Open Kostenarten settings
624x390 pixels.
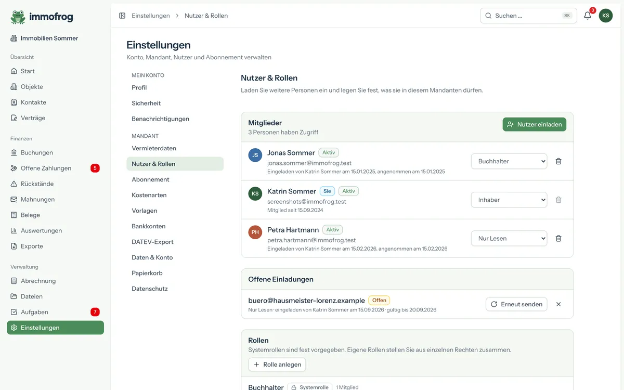coord(175,195)
